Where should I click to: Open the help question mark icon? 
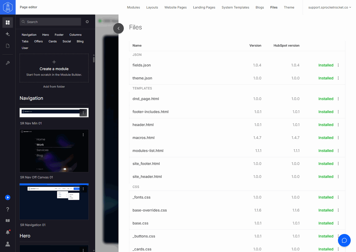(x=8, y=209)
